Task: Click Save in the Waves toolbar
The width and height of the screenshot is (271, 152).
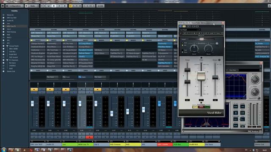Action: pos(218,33)
